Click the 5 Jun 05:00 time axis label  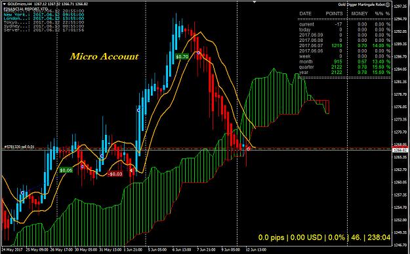tap(157, 250)
